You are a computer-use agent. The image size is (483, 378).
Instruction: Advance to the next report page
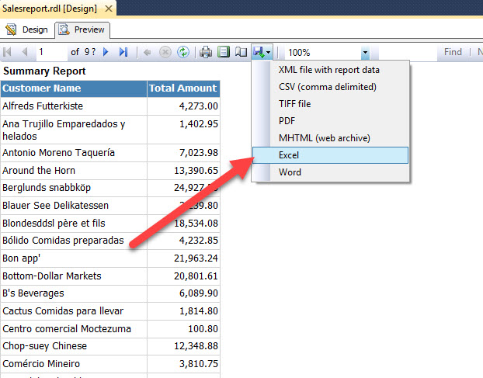106,52
